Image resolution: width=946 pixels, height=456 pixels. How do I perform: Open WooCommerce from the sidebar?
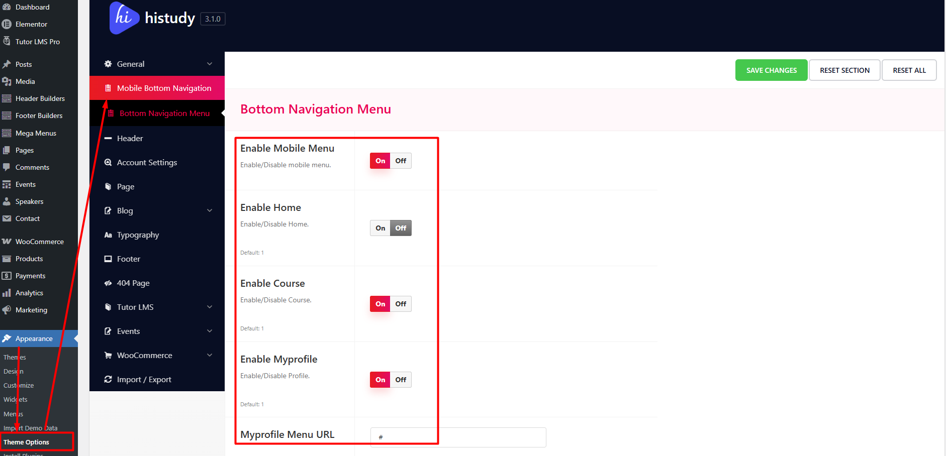pyautogui.click(x=39, y=241)
